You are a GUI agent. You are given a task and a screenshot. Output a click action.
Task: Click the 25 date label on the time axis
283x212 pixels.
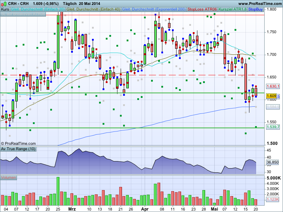58,209
